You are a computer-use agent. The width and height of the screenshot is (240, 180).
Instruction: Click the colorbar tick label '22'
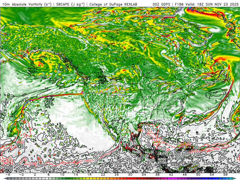(x=103, y=175)
